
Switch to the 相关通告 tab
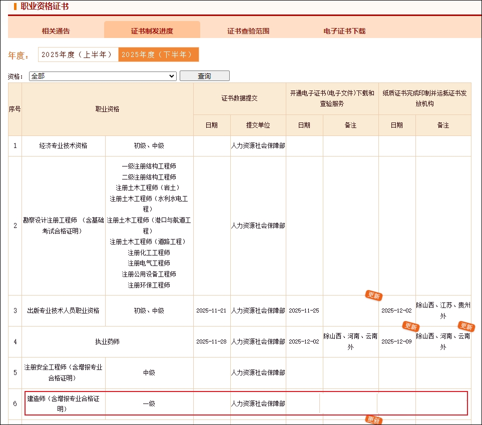pyautogui.click(x=56, y=31)
